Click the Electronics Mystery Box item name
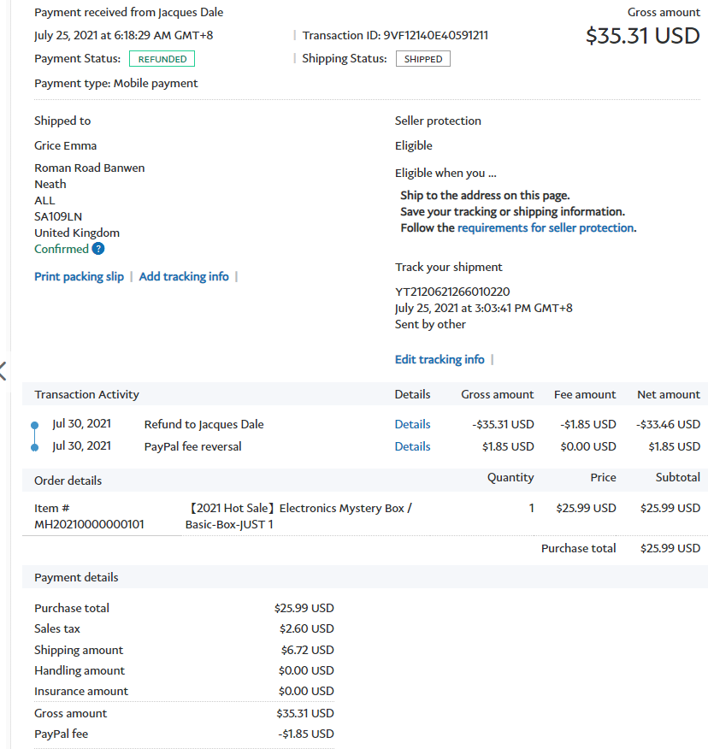708x749 pixels. coord(298,516)
